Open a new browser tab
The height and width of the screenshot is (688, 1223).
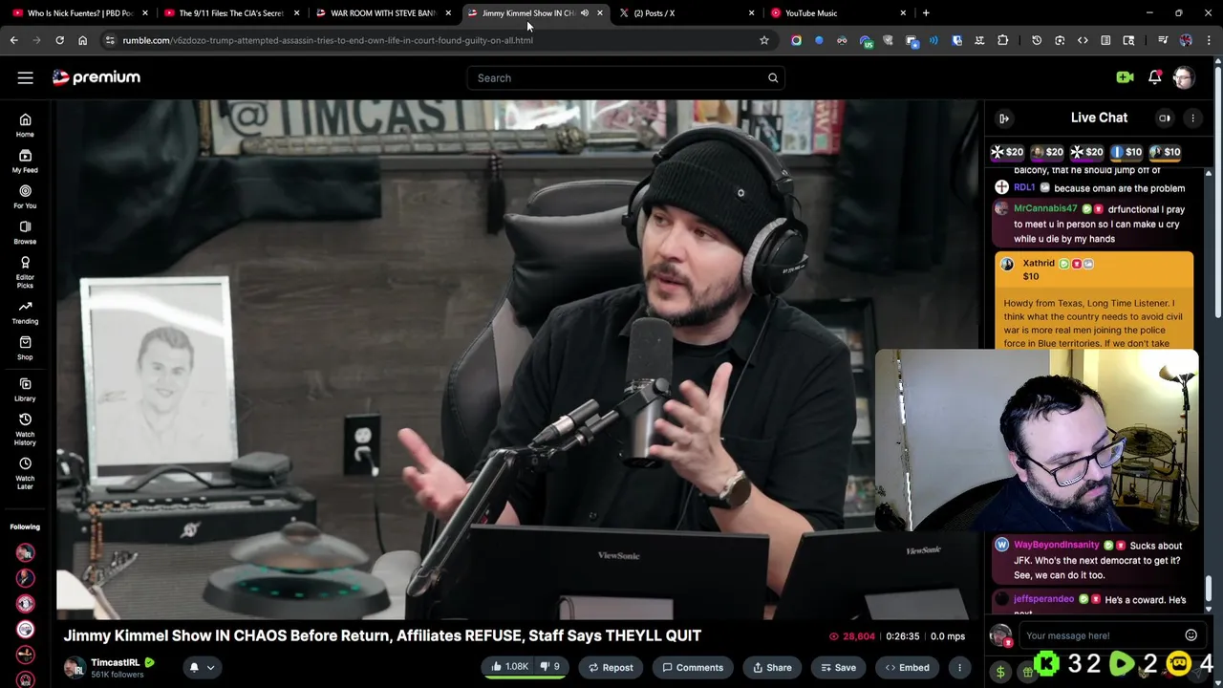pos(926,13)
